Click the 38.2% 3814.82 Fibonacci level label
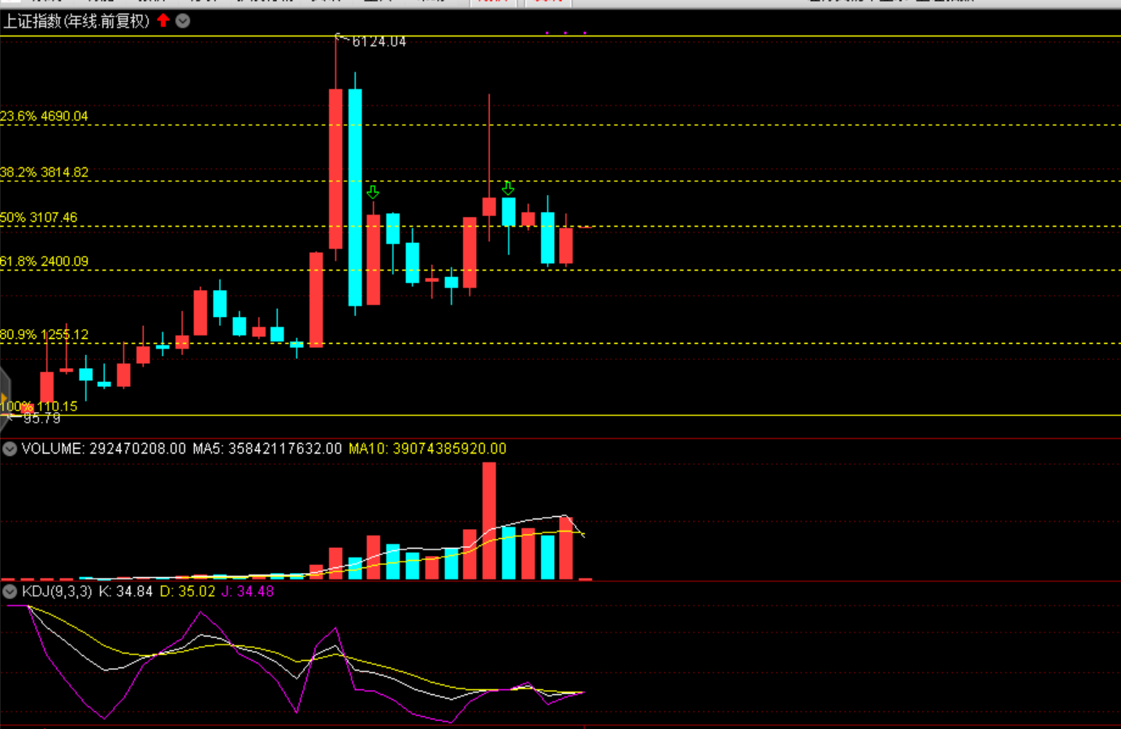The width and height of the screenshot is (1121, 729). 44,172
